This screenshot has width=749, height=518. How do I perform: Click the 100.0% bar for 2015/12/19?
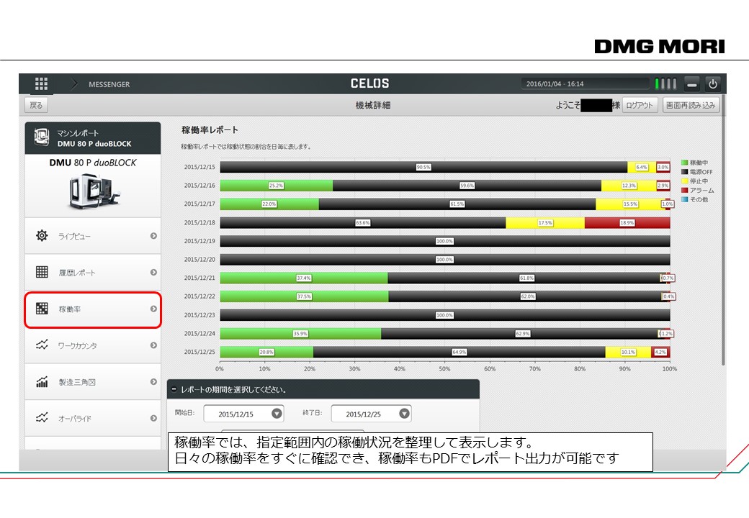(x=445, y=241)
